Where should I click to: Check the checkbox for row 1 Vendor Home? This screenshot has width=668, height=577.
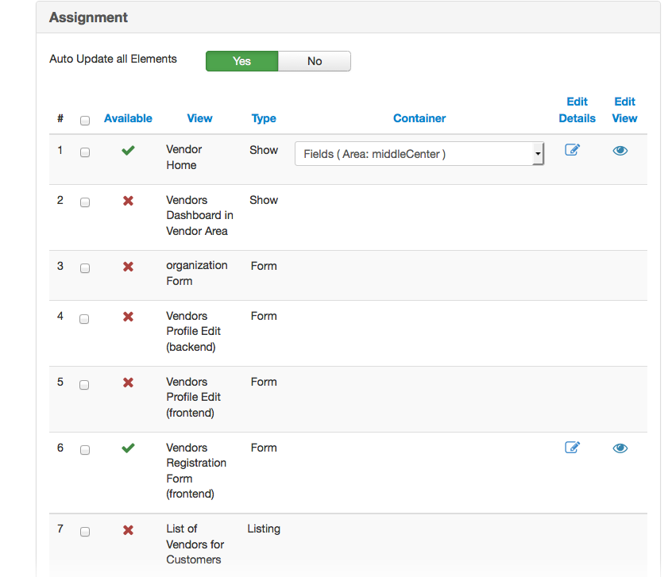coord(85,152)
